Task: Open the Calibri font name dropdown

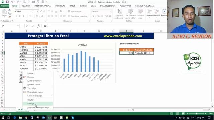Action: tap(31, 11)
